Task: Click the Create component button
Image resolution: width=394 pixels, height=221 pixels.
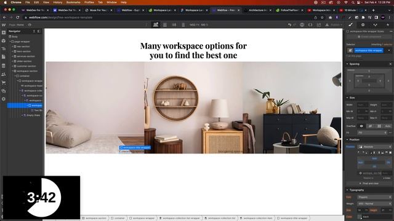Action: pyautogui.click(x=369, y=37)
